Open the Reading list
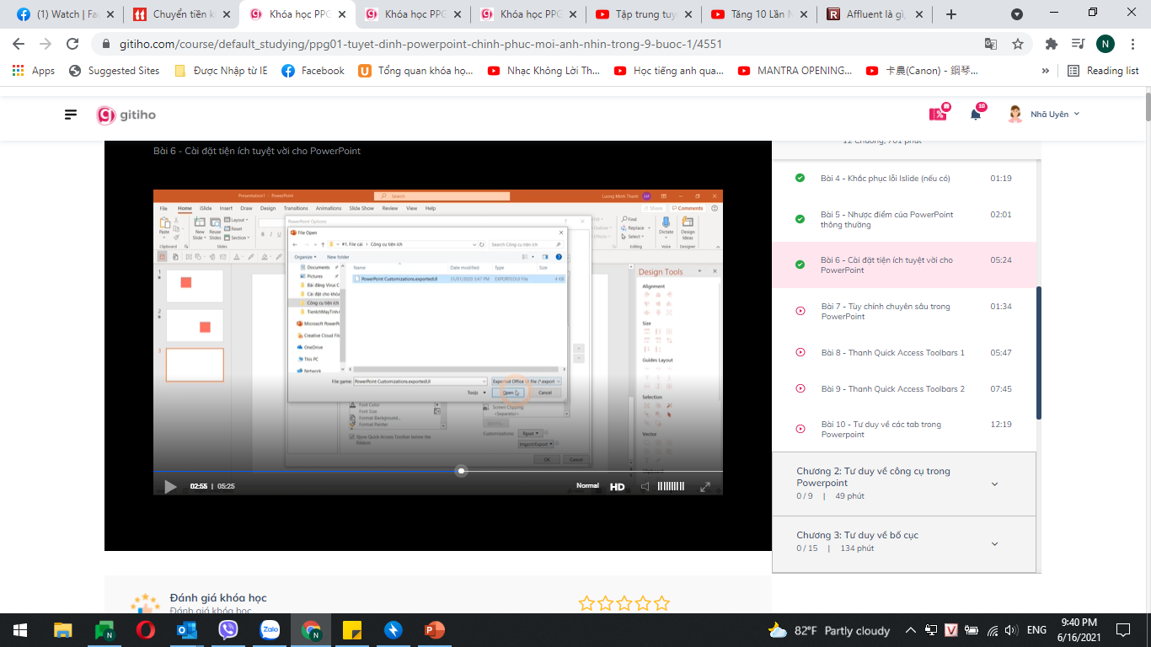 click(1103, 71)
